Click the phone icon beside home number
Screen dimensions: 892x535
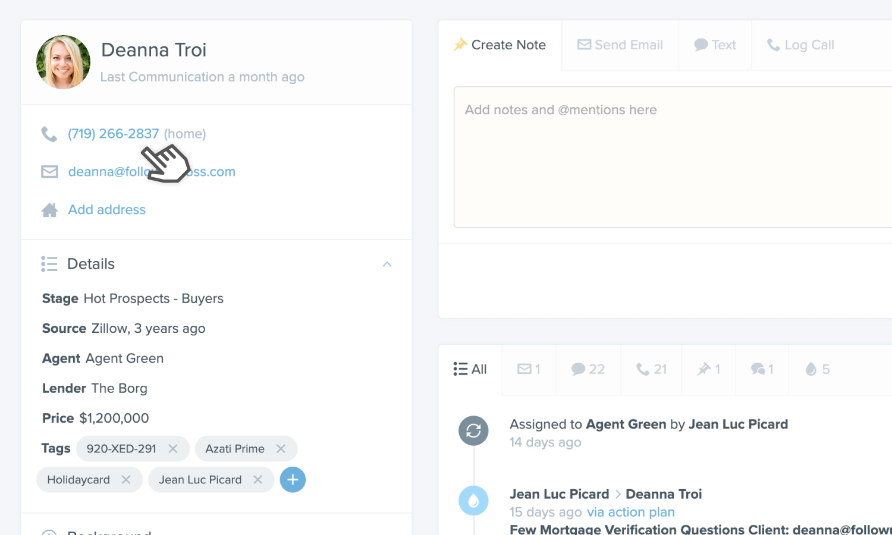[x=49, y=134]
